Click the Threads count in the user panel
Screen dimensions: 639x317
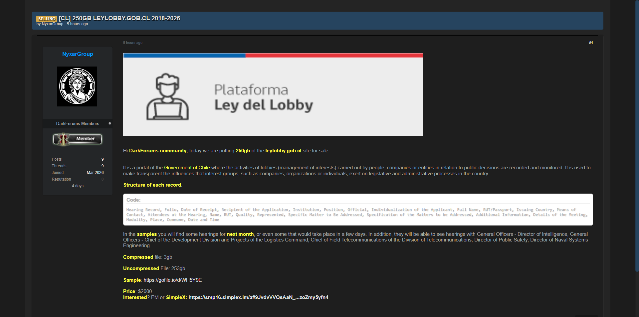point(103,166)
